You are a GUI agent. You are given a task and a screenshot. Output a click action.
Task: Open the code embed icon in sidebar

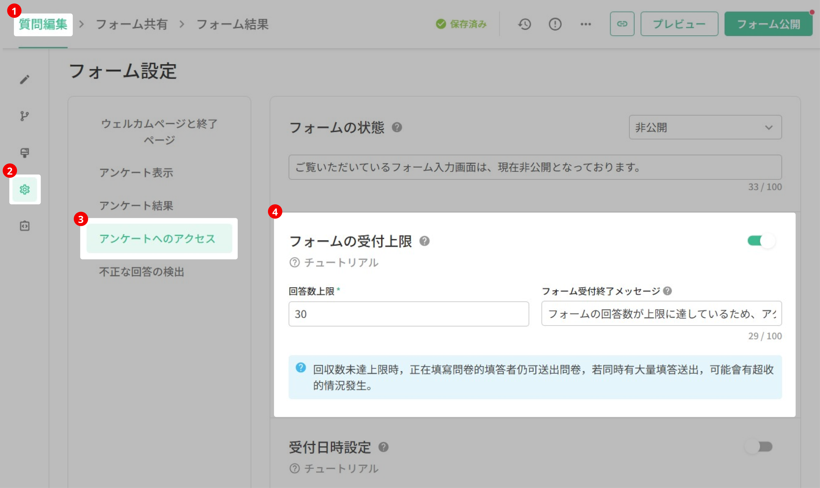point(25,226)
